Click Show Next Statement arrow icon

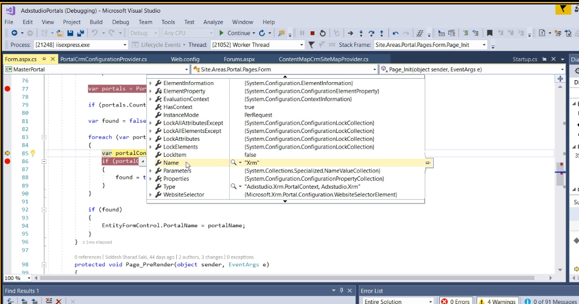coord(350,33)
